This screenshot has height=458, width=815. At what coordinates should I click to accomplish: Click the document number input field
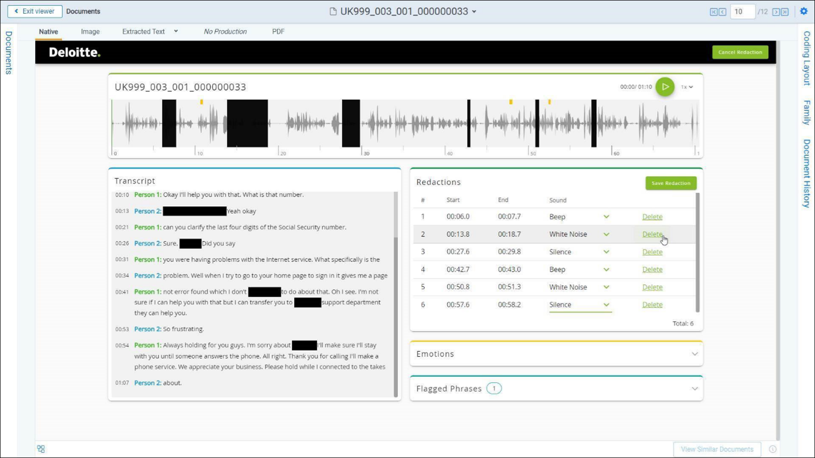click(x=742, y=12)
